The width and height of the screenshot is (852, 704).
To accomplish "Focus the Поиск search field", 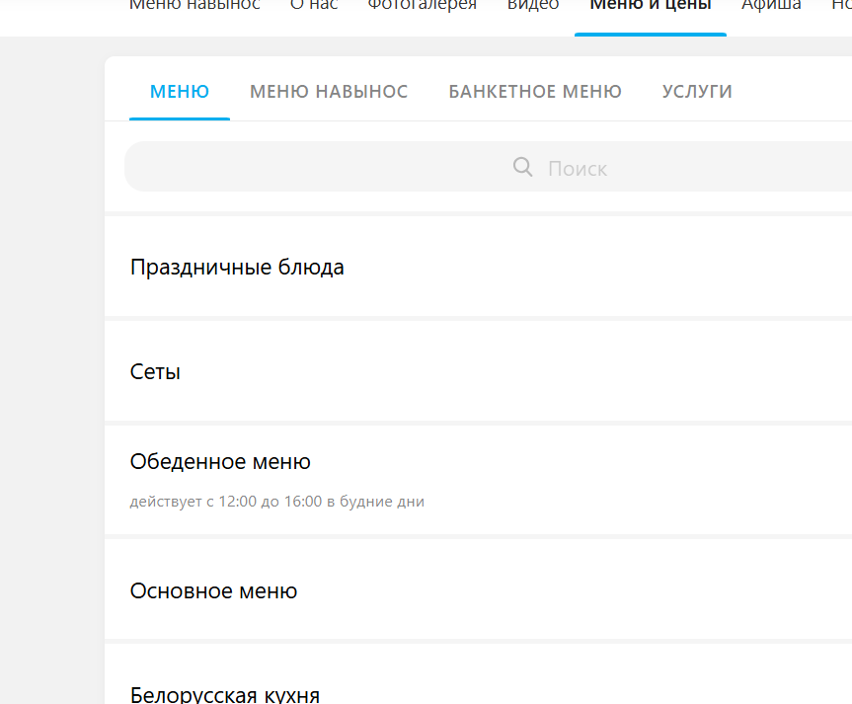I will (488, 166).
